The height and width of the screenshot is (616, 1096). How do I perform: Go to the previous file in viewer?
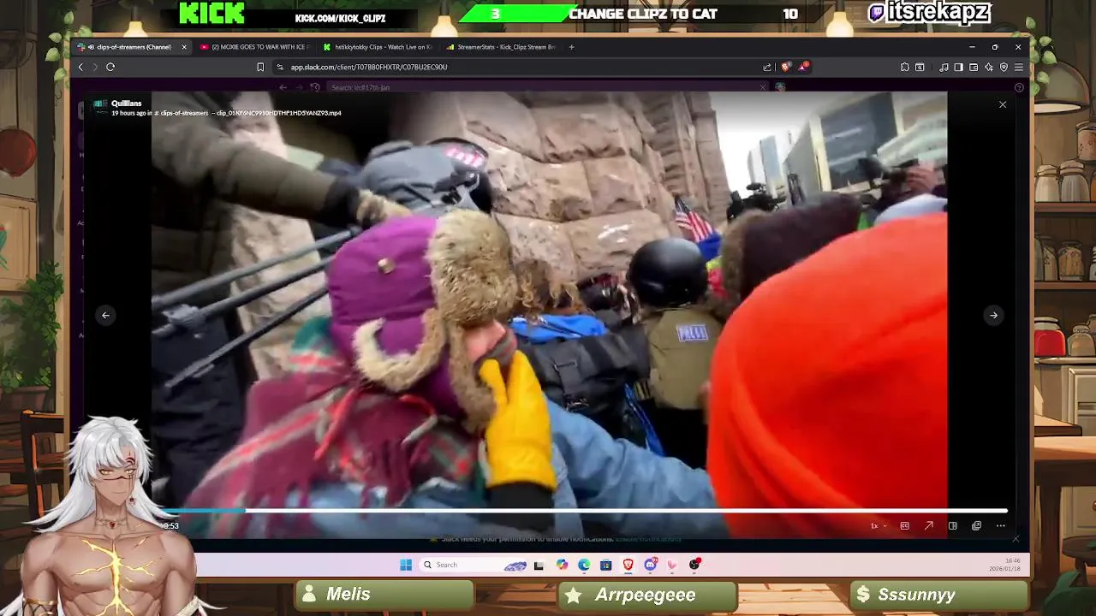tap(105, 315)
